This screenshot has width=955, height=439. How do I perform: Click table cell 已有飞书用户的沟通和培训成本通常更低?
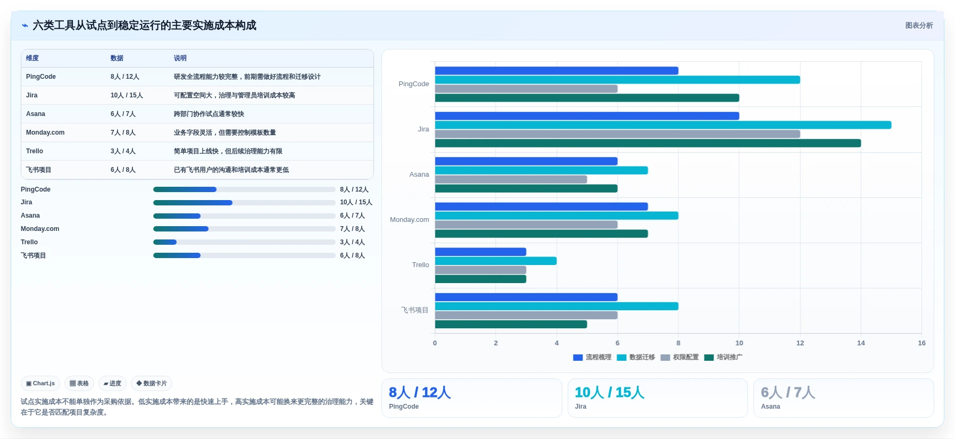coord(231,170)
